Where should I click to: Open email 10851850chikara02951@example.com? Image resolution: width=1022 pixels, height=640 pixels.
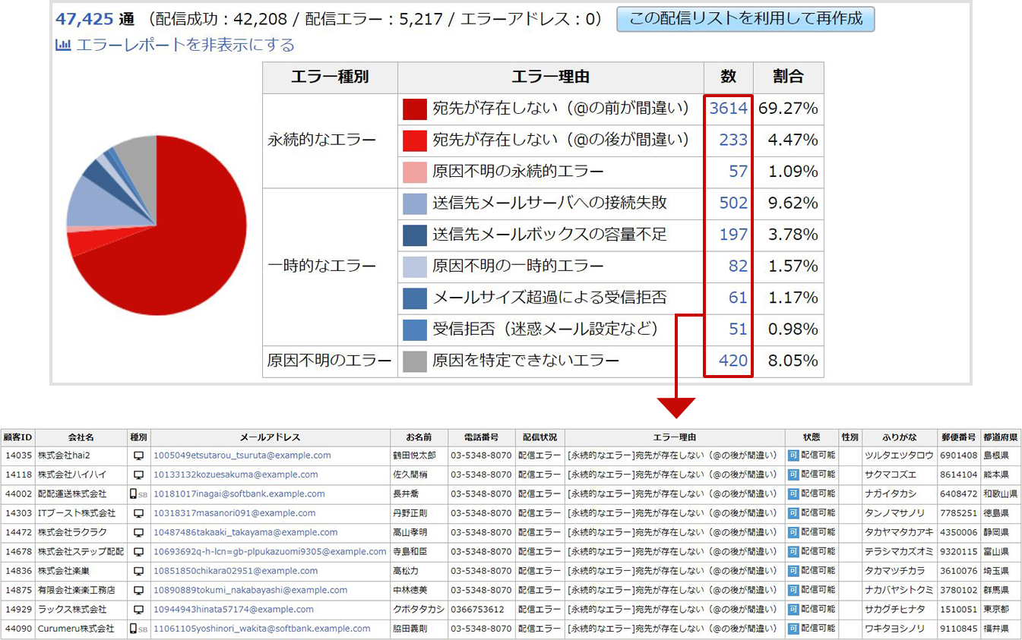click(236, 571)
